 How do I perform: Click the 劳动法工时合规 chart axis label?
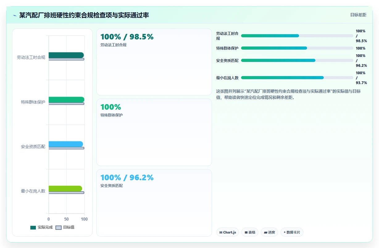tap(31, 57)
